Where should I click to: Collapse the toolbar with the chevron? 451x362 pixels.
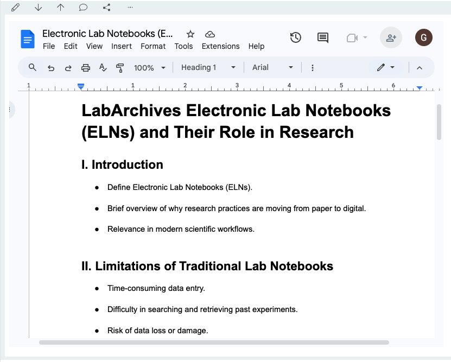420,67
